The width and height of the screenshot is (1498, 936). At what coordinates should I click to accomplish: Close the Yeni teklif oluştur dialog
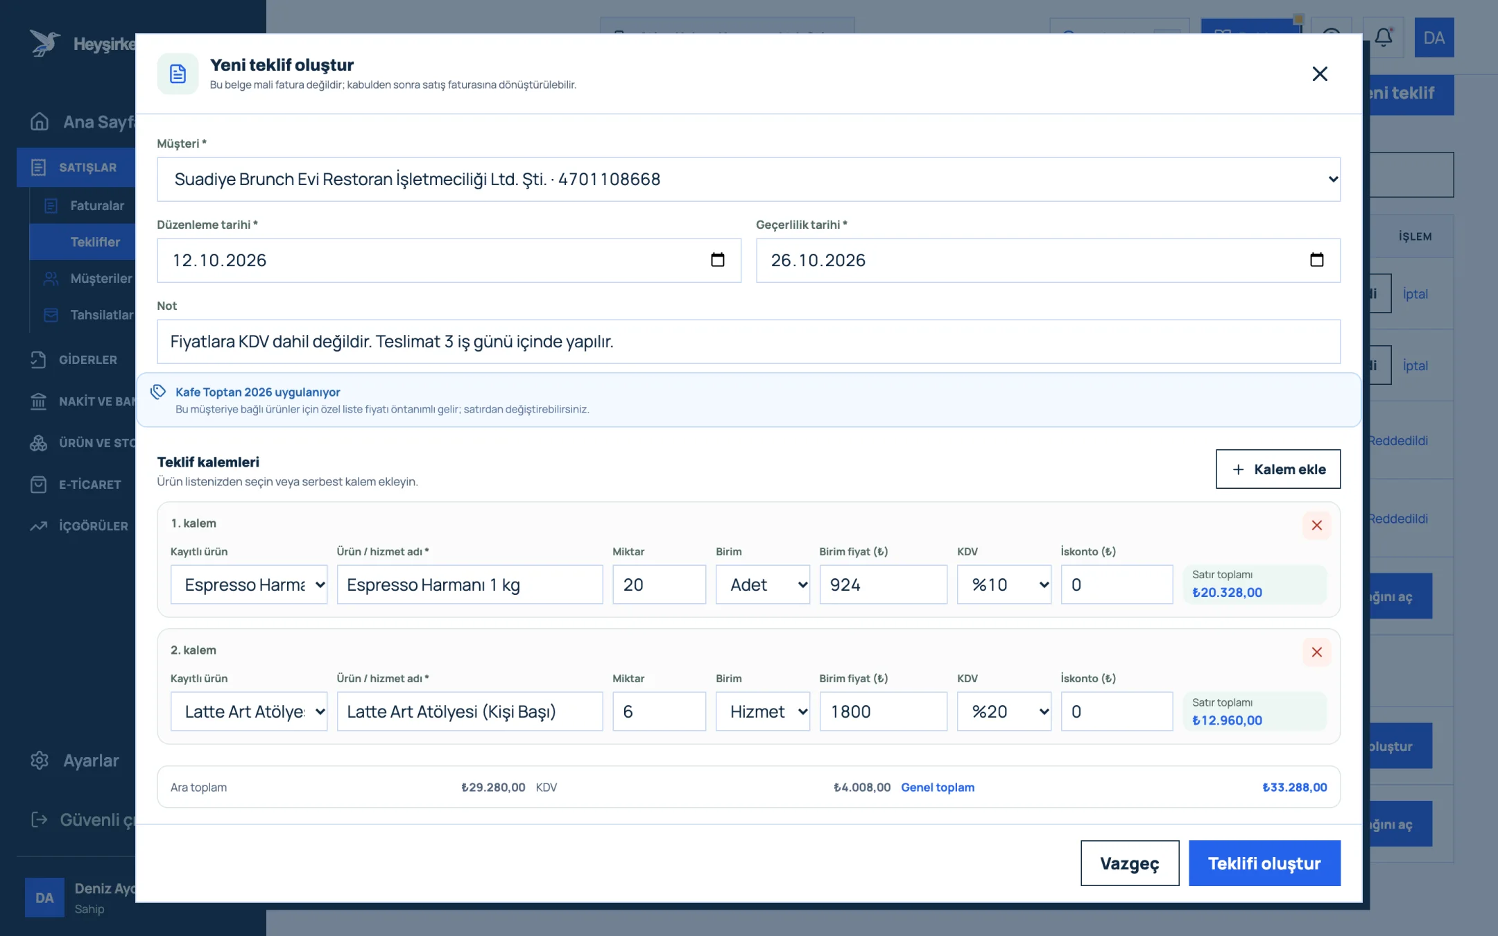click(x=1319, y=73)
